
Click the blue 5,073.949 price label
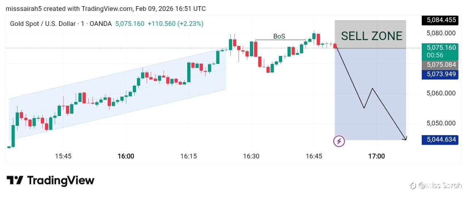click(440, 75)
